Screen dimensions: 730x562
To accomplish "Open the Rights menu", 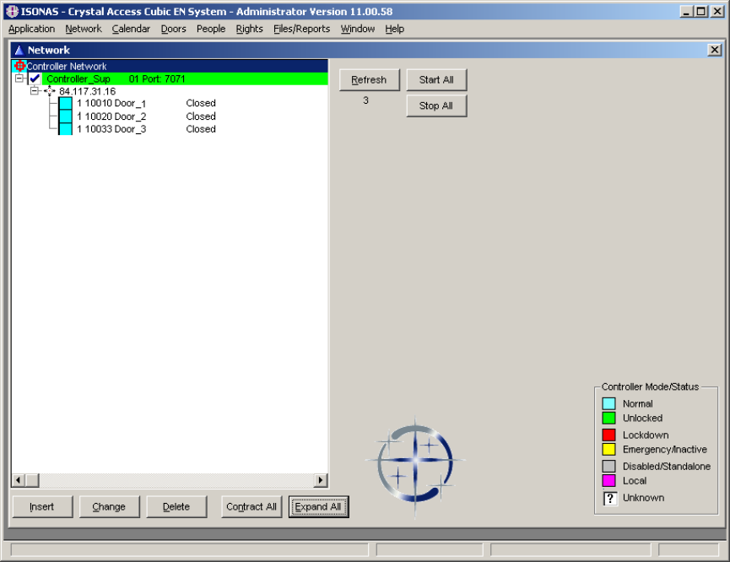I will (249, 29).
